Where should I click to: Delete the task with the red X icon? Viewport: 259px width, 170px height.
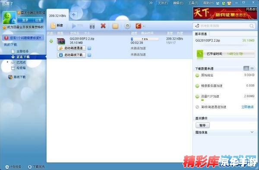[103, 26]
